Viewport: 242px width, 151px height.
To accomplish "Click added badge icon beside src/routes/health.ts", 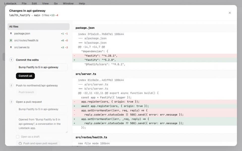I will (x=11, y=40).
